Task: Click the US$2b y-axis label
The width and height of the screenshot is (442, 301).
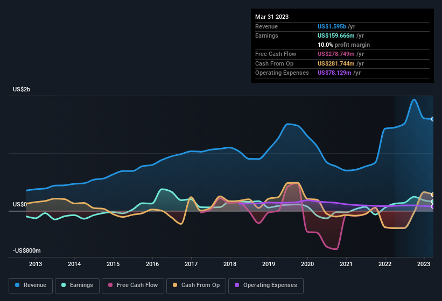Action: pyautogui.click(x=22, y=89)
